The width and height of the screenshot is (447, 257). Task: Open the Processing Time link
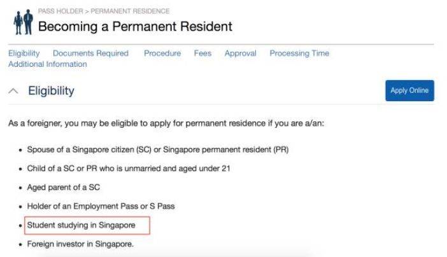pyautogui.click(x=299, y=53)
